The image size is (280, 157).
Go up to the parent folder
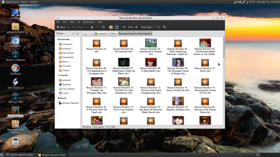pos(92,27)
